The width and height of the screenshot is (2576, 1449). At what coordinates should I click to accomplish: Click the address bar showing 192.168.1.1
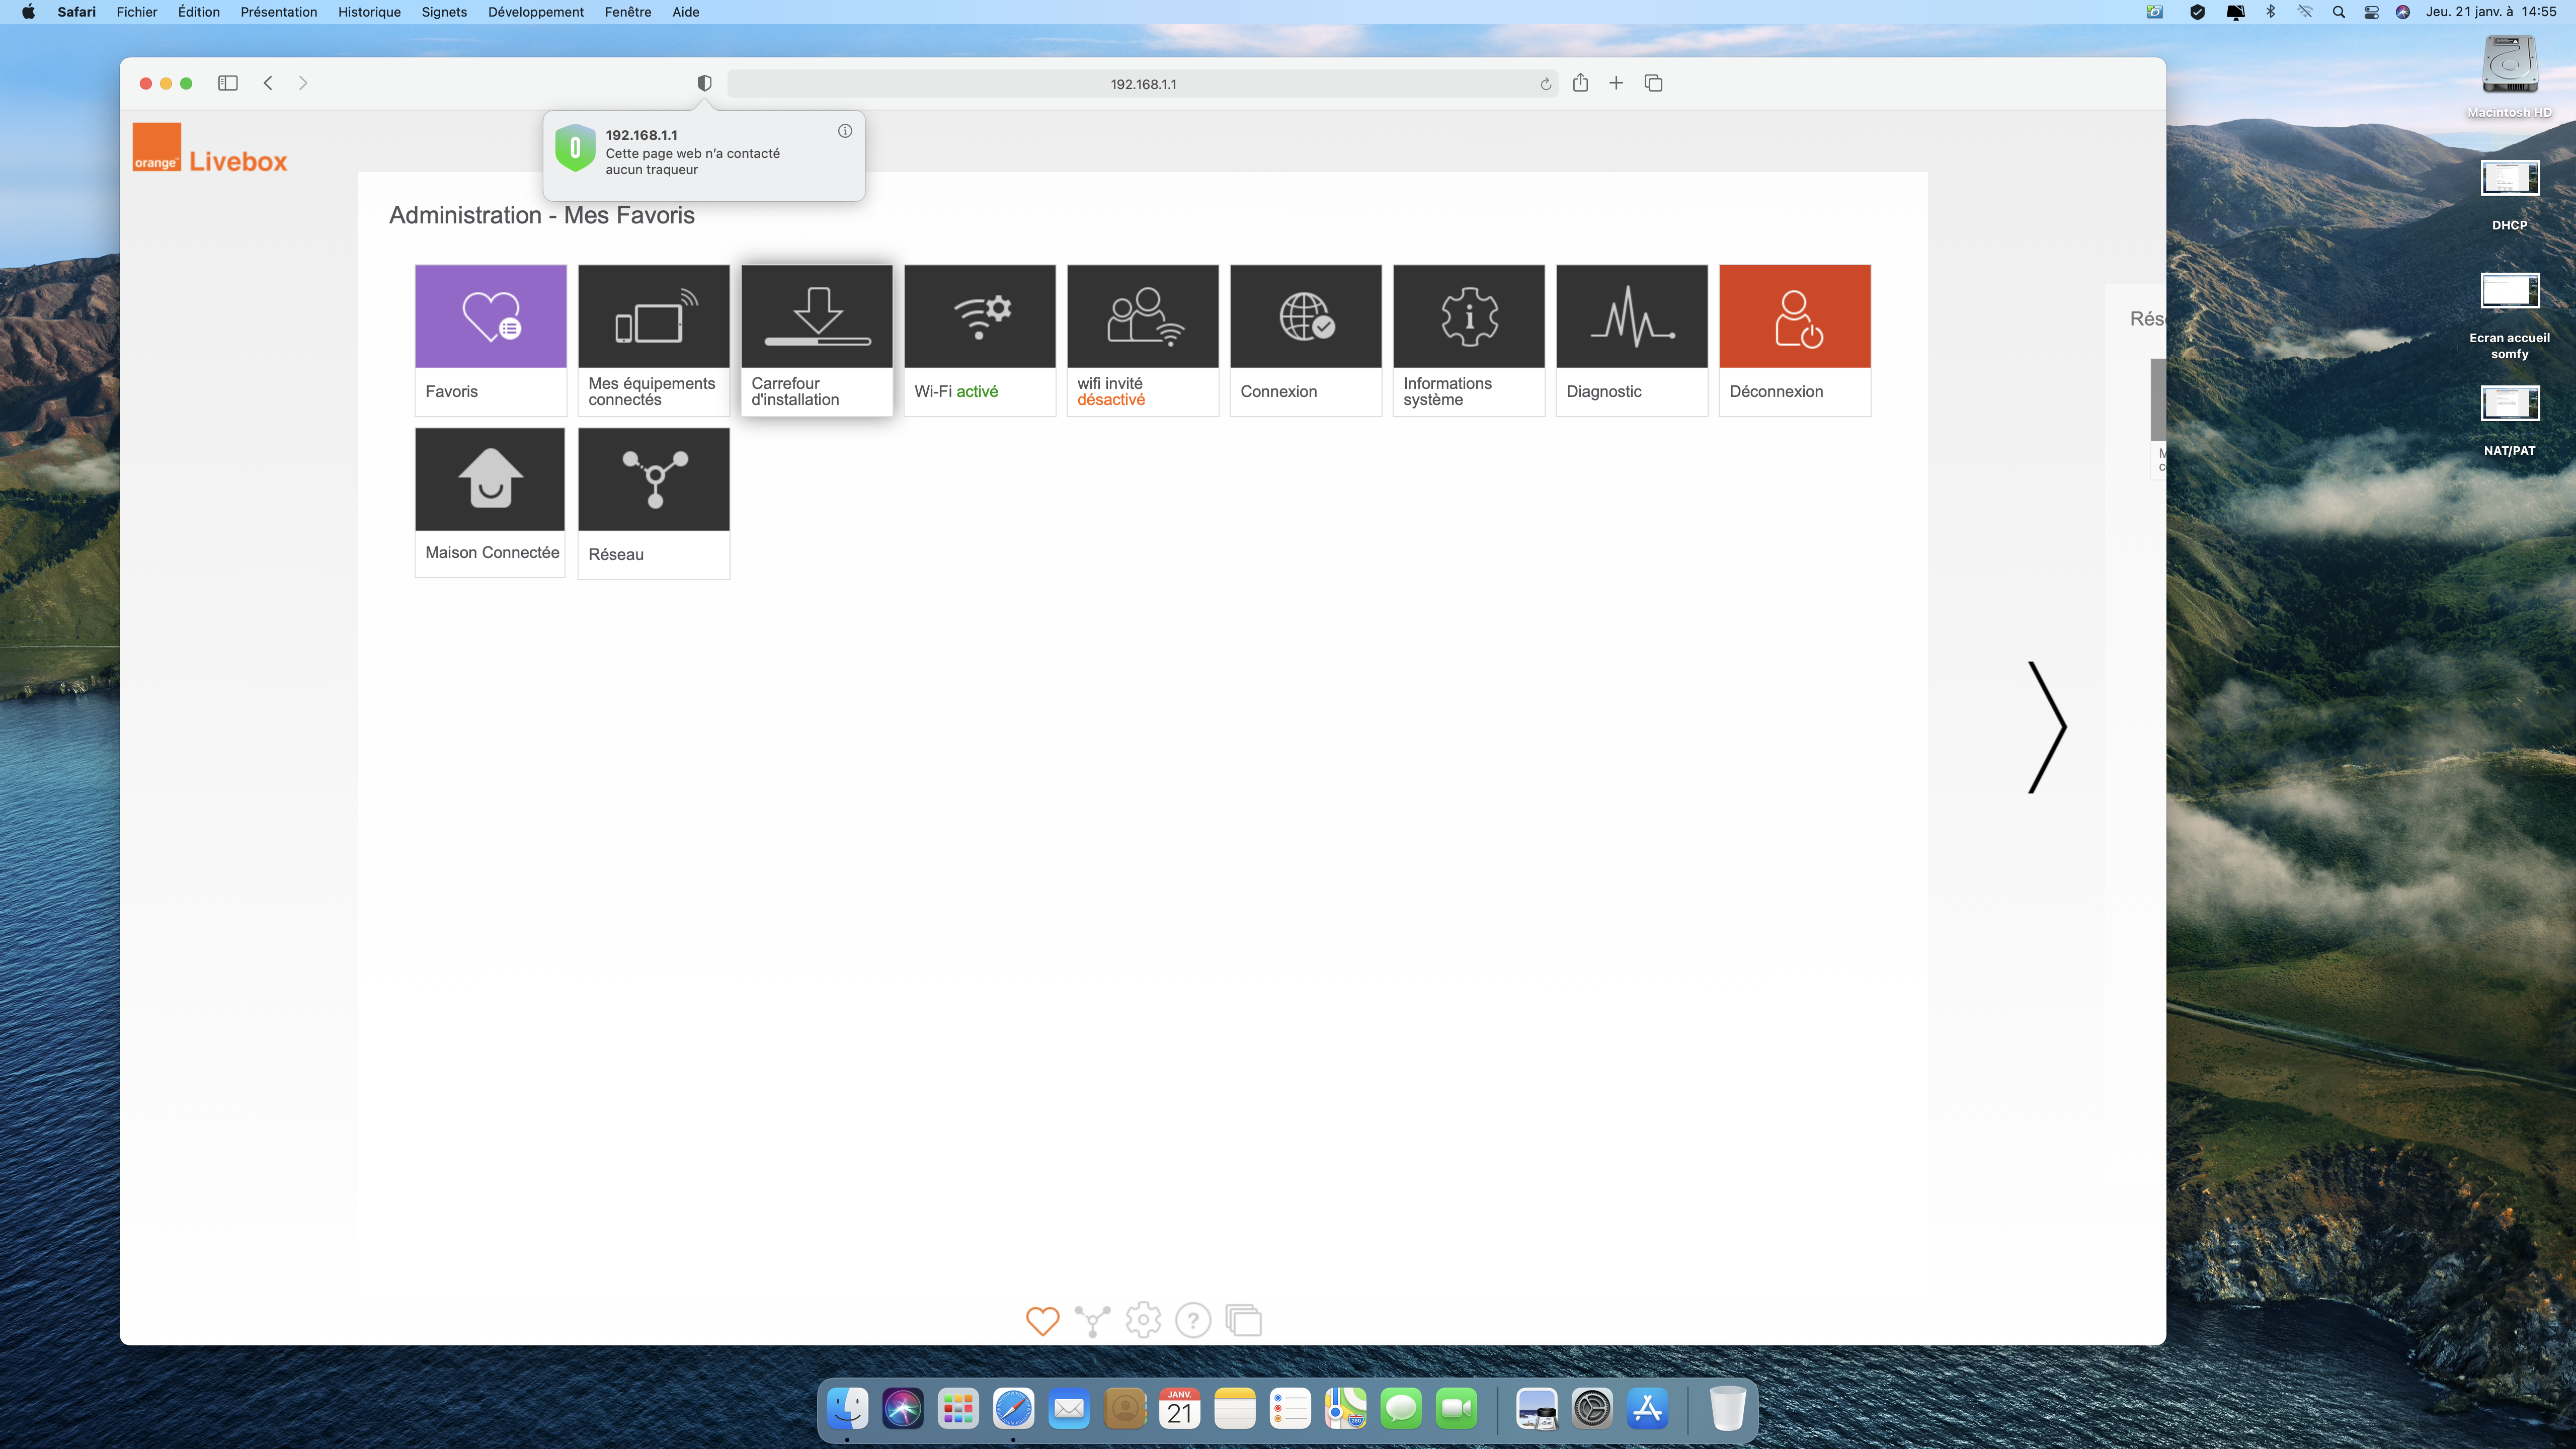pos(1142,84)
